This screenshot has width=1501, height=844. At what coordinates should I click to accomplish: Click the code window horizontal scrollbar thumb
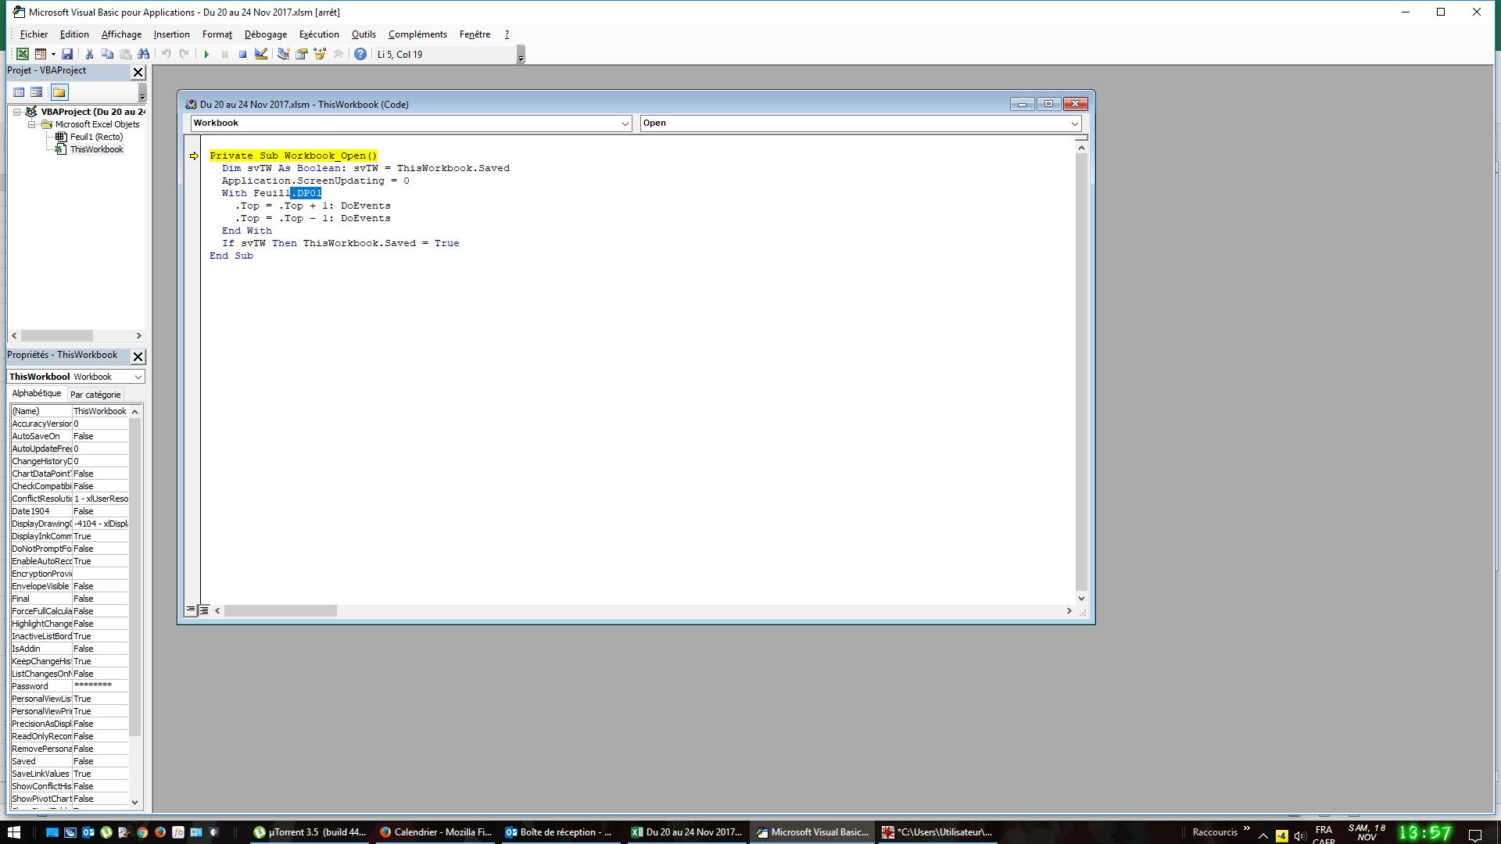pos(281,611)
